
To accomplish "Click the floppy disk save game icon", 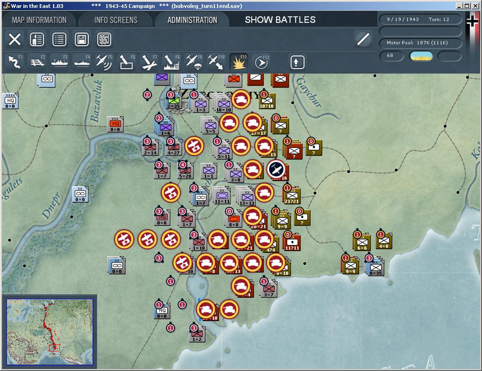I will (82, 39).
